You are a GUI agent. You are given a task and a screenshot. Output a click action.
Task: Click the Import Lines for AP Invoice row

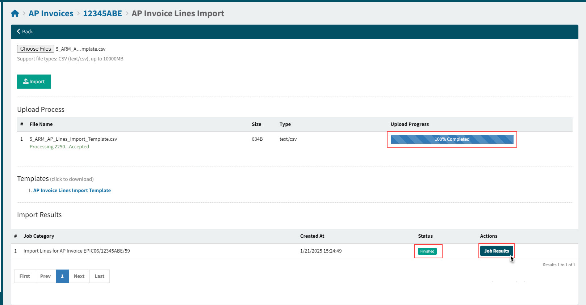pos(76,251)
